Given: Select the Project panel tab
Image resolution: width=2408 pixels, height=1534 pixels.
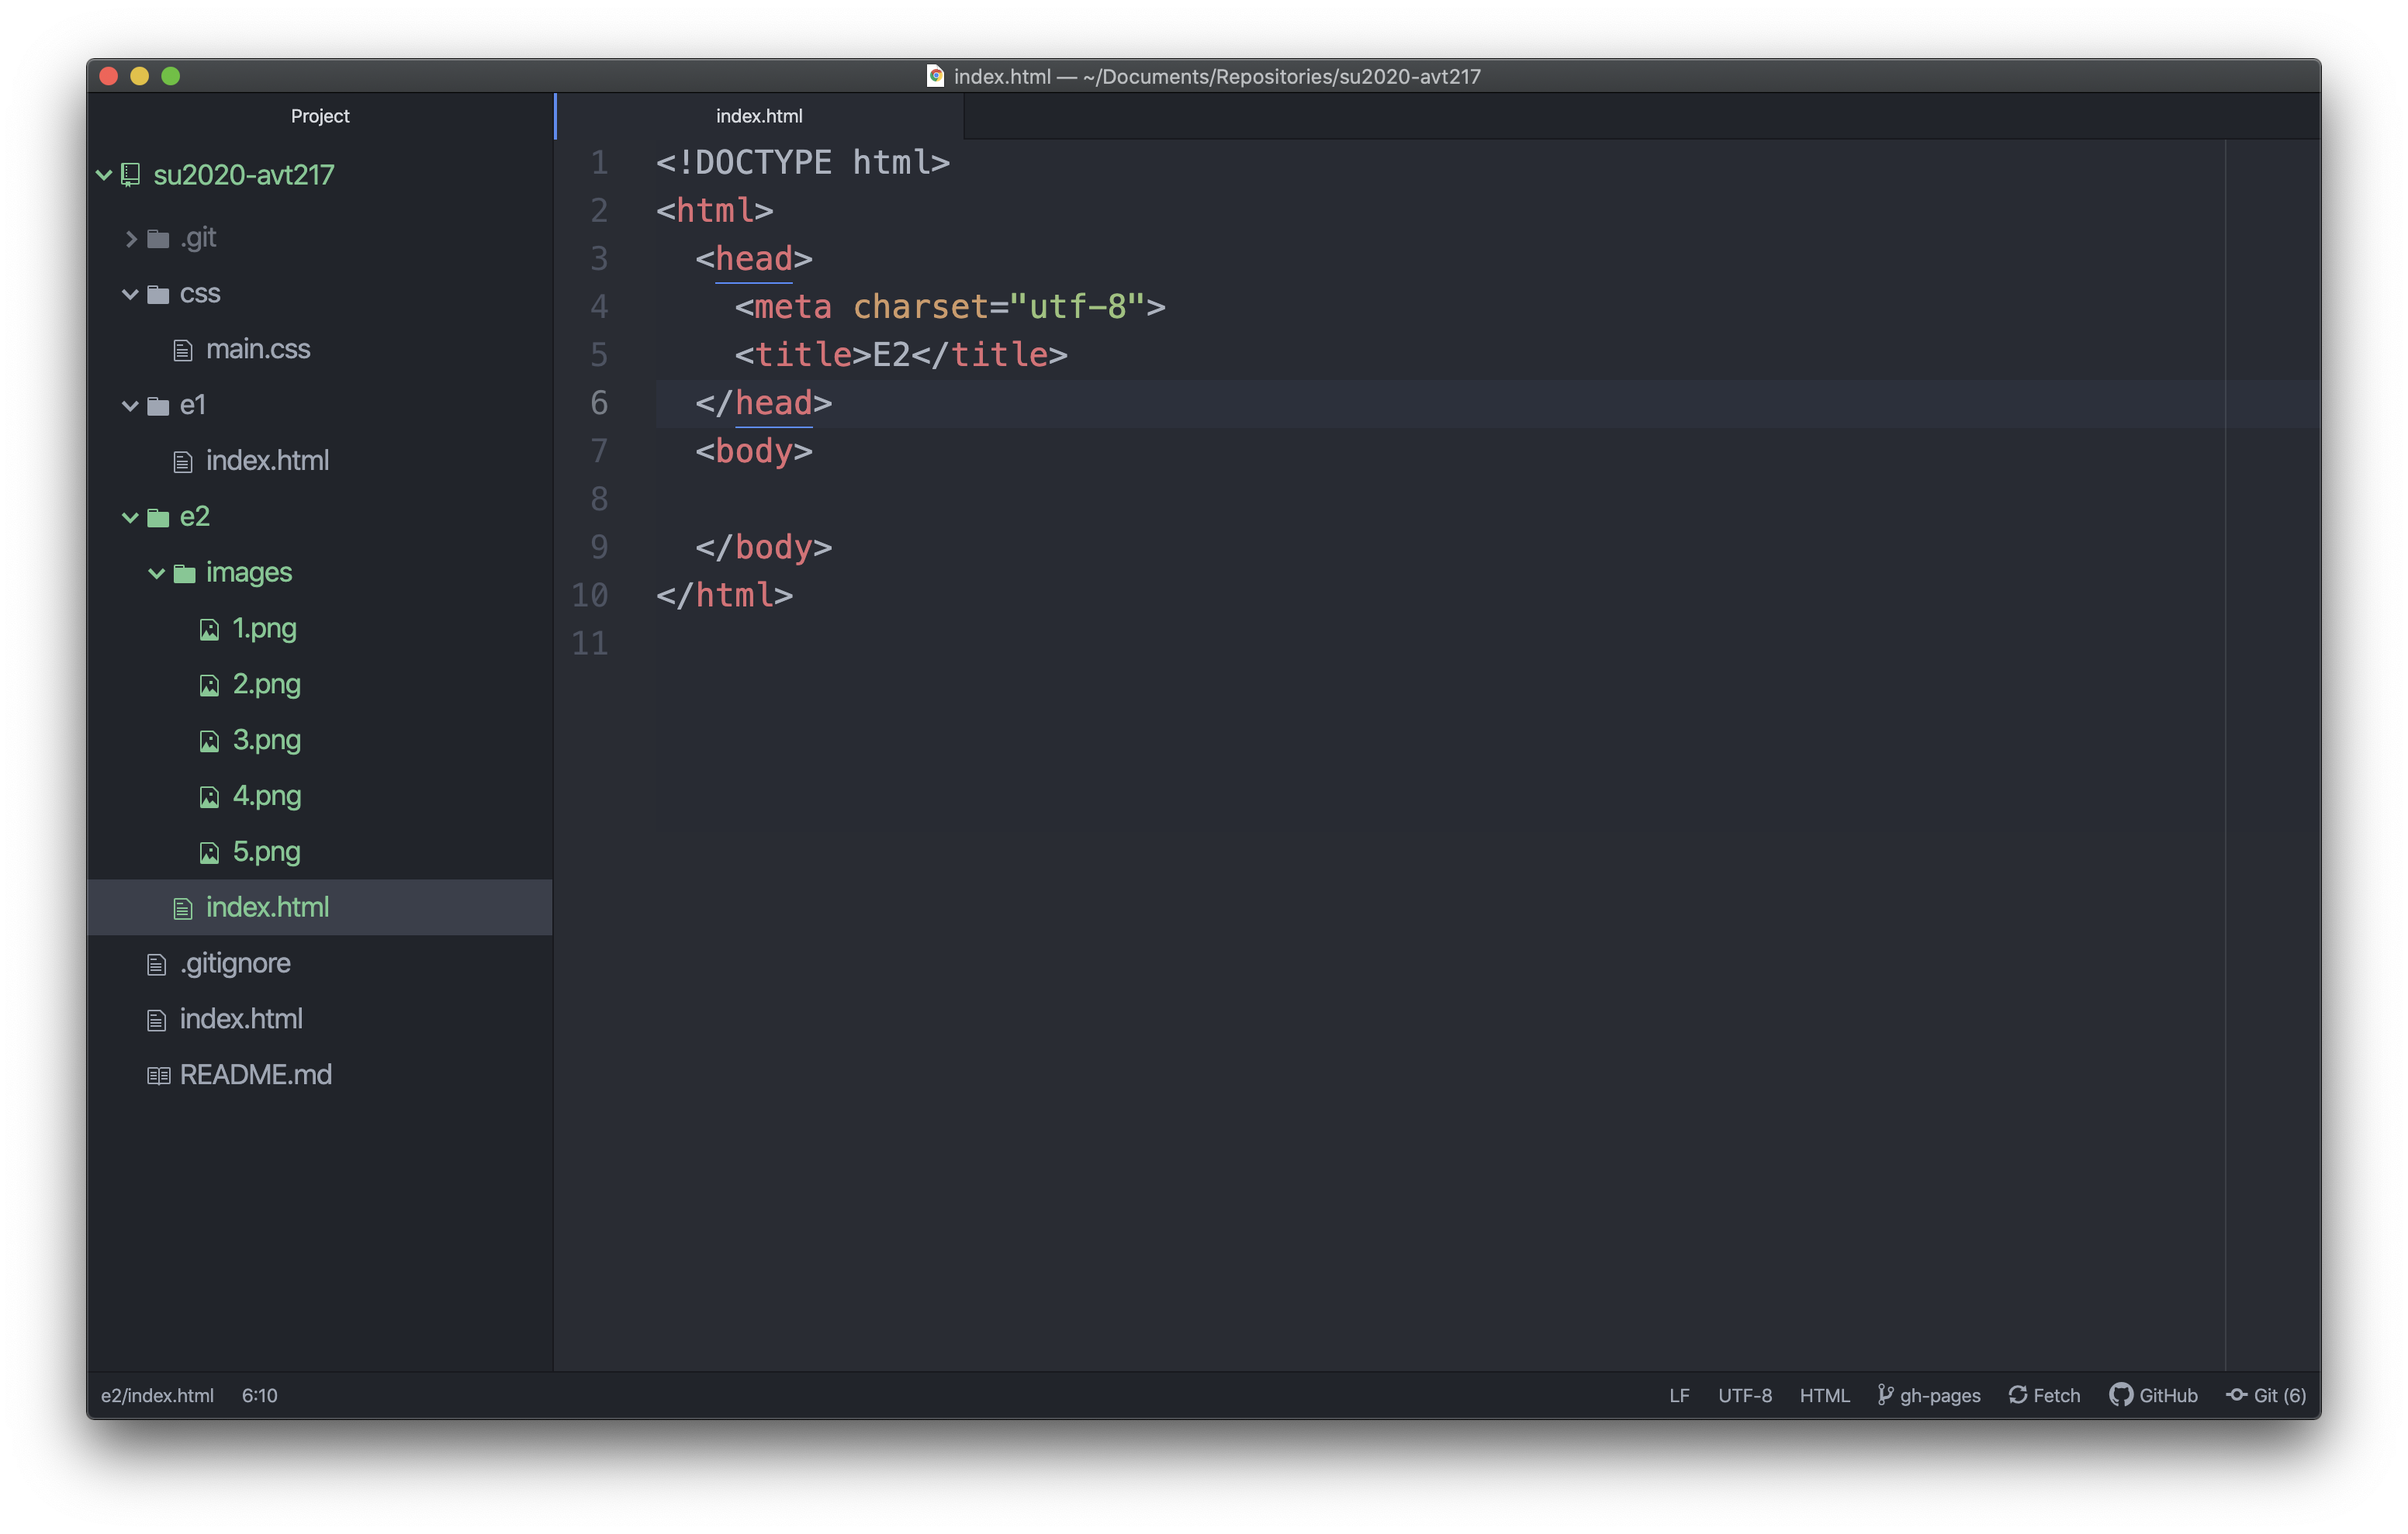Looking at the screenshot, I should pyautogui.click(x=320, y=116).
